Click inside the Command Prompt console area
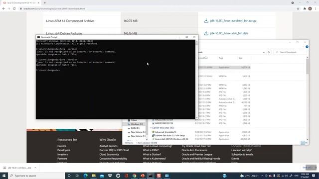This screenshot has width=319, height=179. tap(115, 80)
